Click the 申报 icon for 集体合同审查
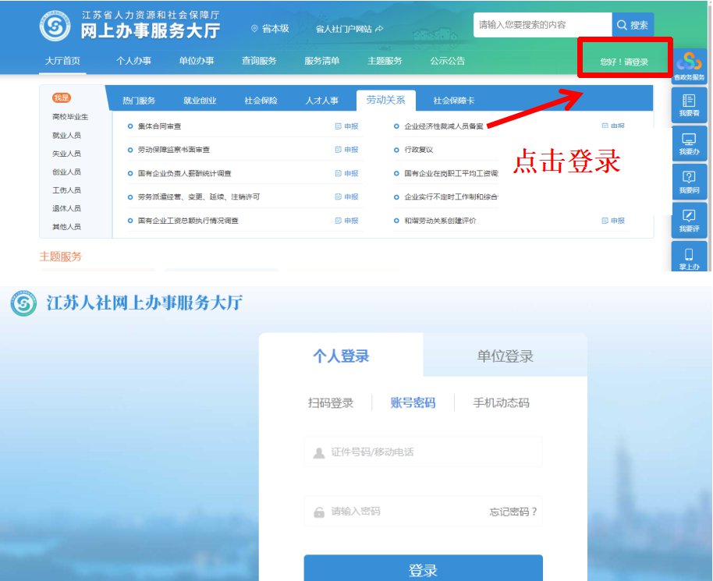Viewport: 713px width, 581px height. point(346,126)
